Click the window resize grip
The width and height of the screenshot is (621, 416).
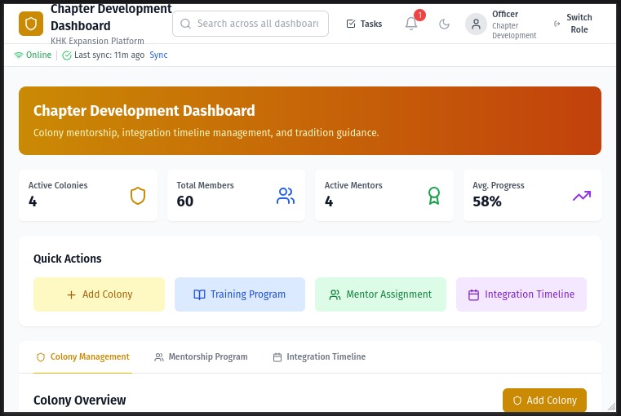point(612,406)
